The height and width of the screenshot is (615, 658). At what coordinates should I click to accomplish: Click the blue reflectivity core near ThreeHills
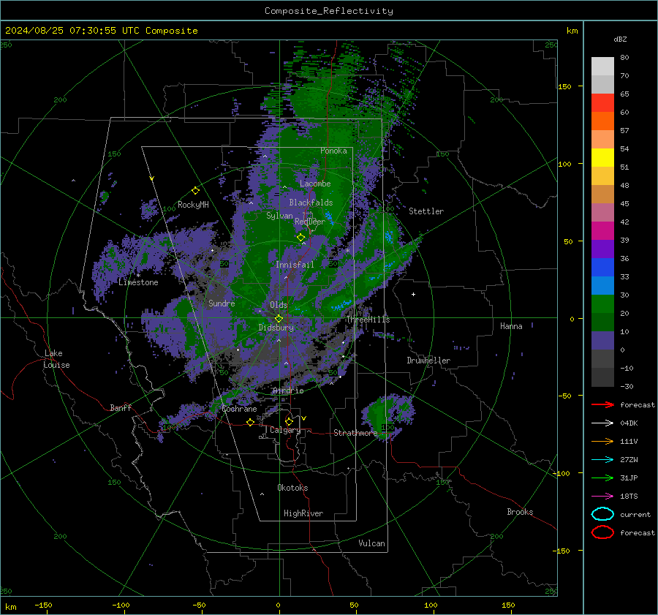[342, 304]
